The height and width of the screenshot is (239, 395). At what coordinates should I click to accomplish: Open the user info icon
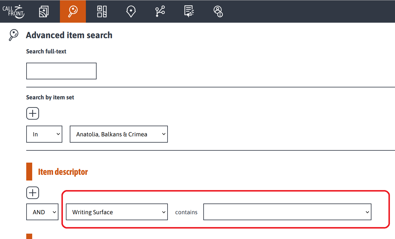tap(218, 12)
